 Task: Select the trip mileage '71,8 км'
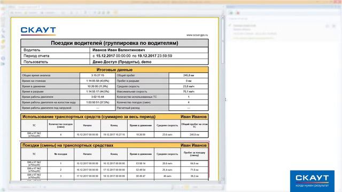[195, 170]
